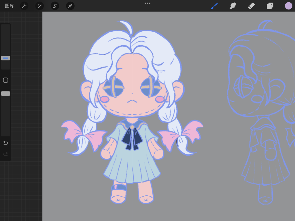Select the Smudge finger tool
Image resolution: width=295 pixels, height=221 pixels.
[x=233, y=6]
